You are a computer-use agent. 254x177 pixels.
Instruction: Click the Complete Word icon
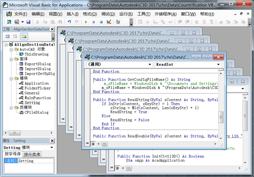pyautogui.click(x=170, y=22)
